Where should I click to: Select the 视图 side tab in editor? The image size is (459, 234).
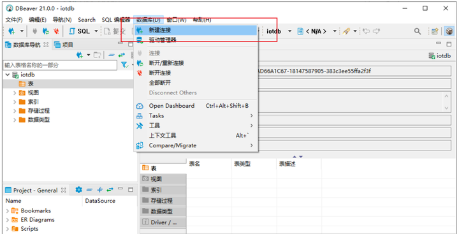(163, 179)
